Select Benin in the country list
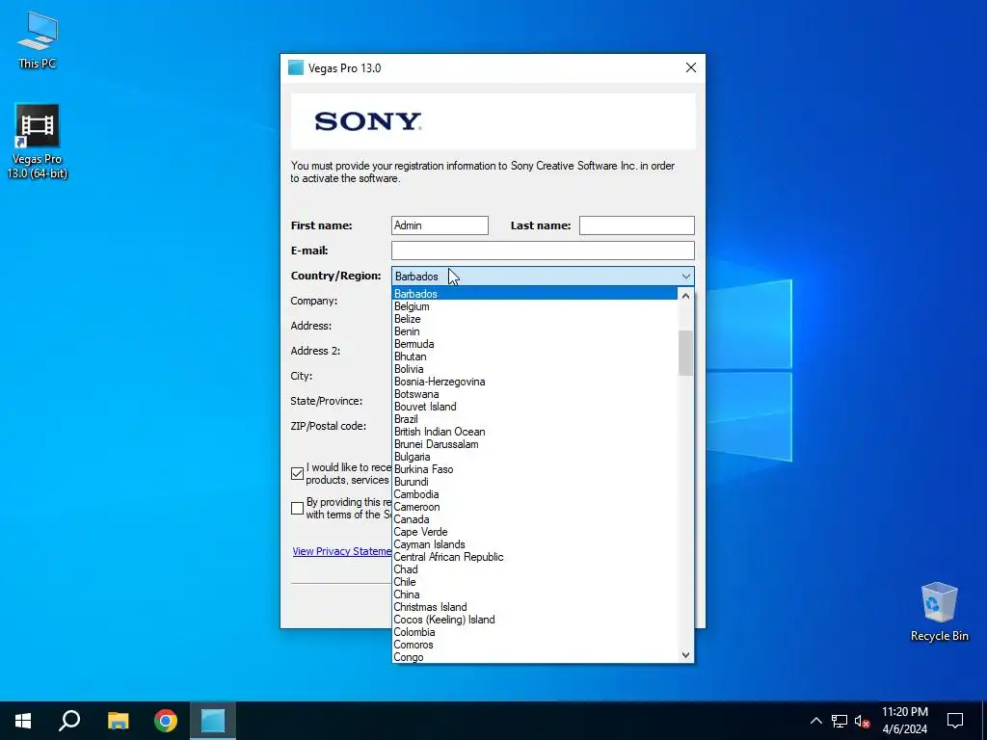The width and height of the screenshot is (987, 740). [x=535, y=331]
